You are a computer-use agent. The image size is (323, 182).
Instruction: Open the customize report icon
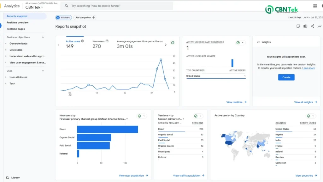click(x=298, y=26)
